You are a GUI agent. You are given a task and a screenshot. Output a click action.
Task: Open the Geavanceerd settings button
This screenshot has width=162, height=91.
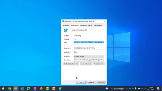[99, 64]
